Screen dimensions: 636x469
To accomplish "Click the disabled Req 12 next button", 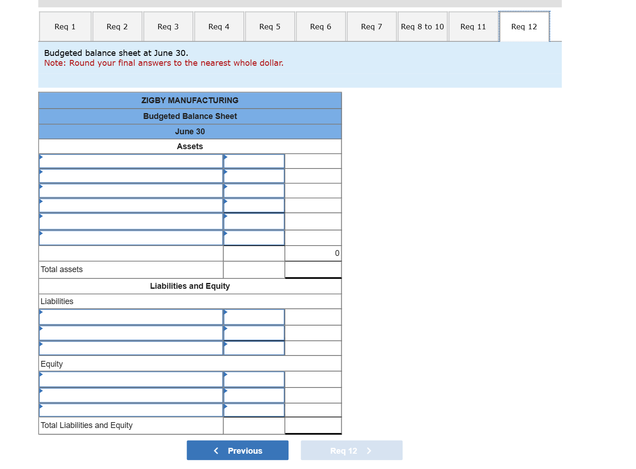I will (352, 451).
